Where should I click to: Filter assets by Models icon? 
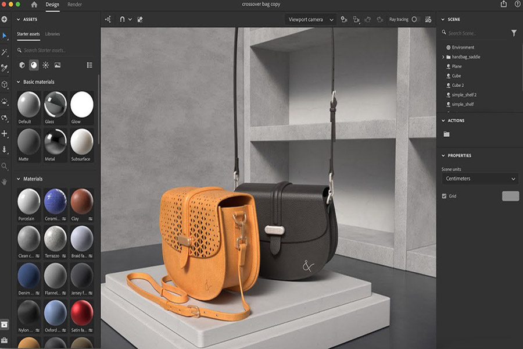pyautogui.click(x=22, y=65)
